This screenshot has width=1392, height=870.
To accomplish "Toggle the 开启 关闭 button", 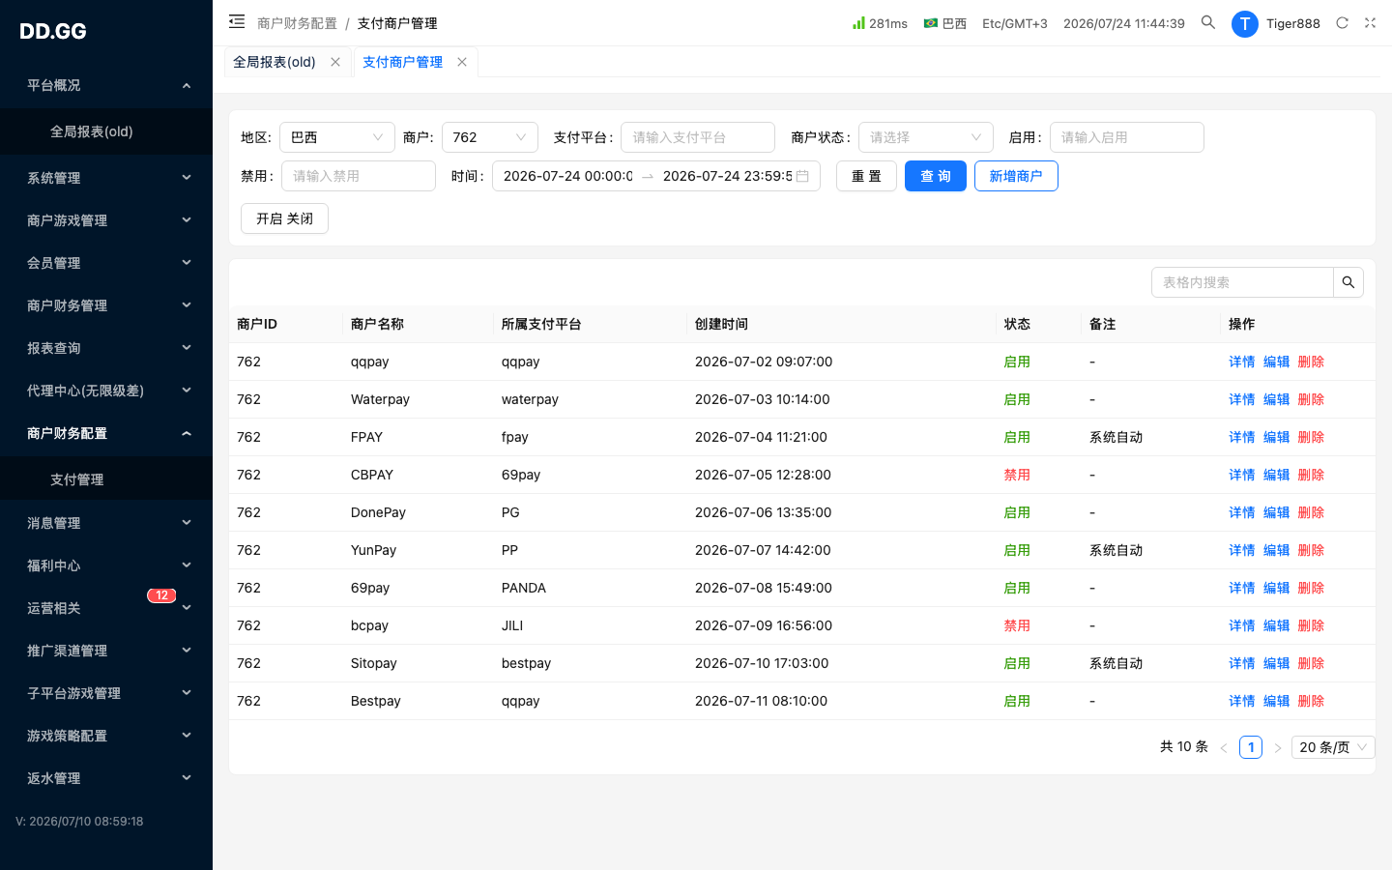I will (x=284, y=218).
